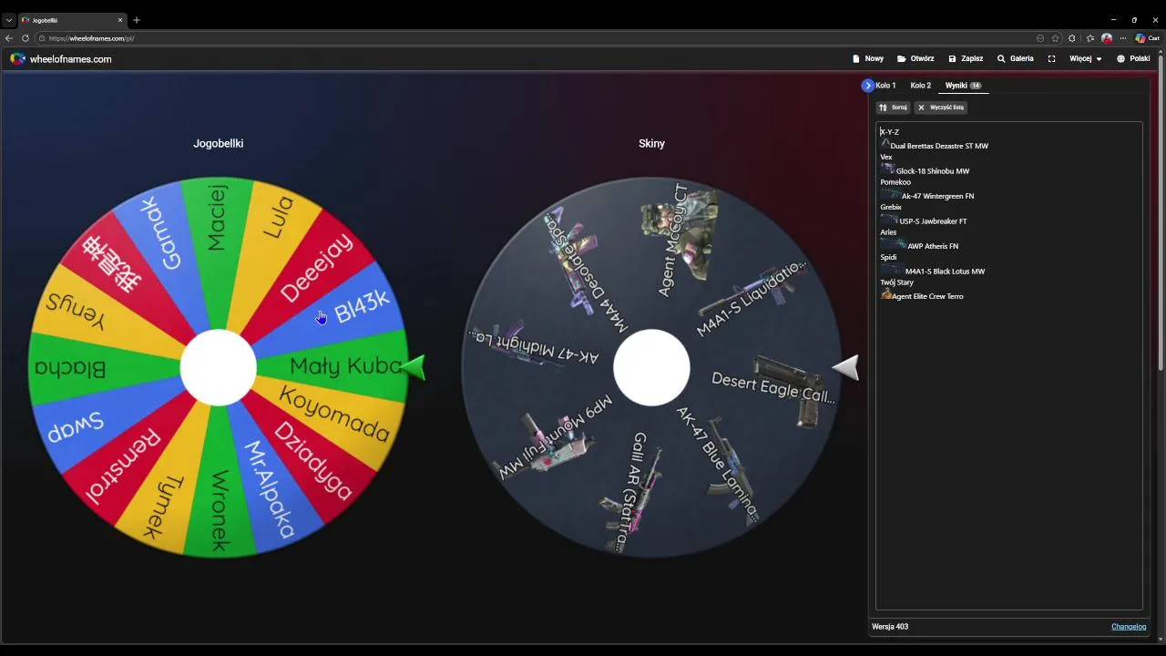The image size is (1166, 656).
Task: Click the Sortuj button
Action: pyautogui.click(x=893, y=108)
